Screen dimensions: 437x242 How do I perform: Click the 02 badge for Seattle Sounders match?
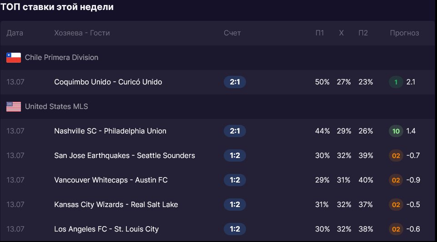(396, 155)
